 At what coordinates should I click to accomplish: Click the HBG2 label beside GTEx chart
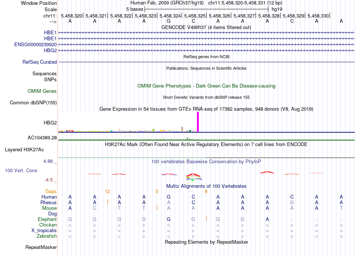[x=50, y=123]
